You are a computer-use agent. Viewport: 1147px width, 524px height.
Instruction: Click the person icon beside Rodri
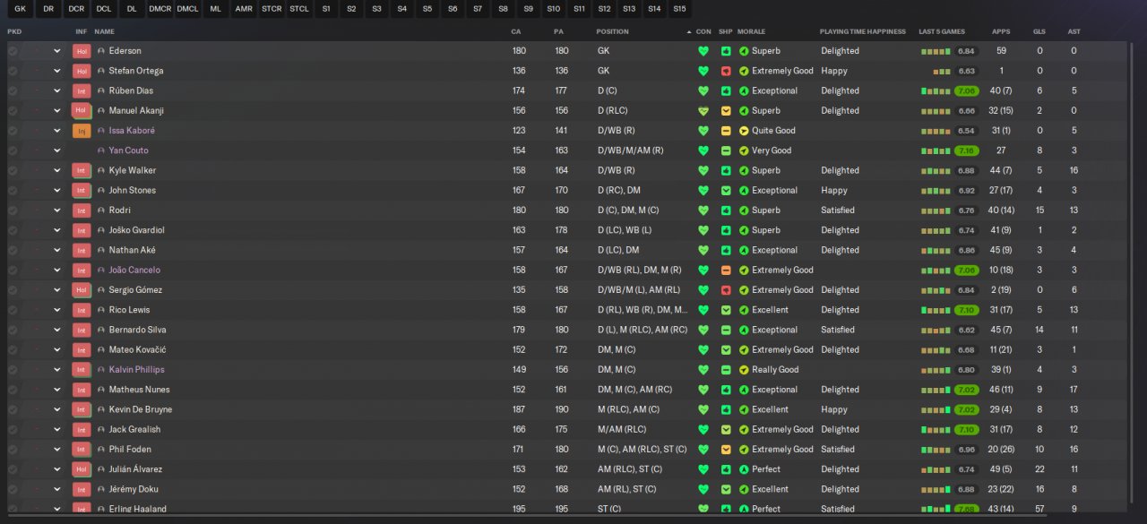(101, 210)
